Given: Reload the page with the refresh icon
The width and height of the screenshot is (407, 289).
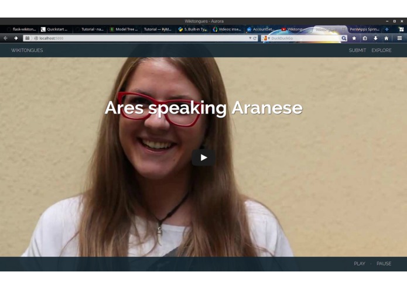Looking at the screenshot, I should [255, 38].
